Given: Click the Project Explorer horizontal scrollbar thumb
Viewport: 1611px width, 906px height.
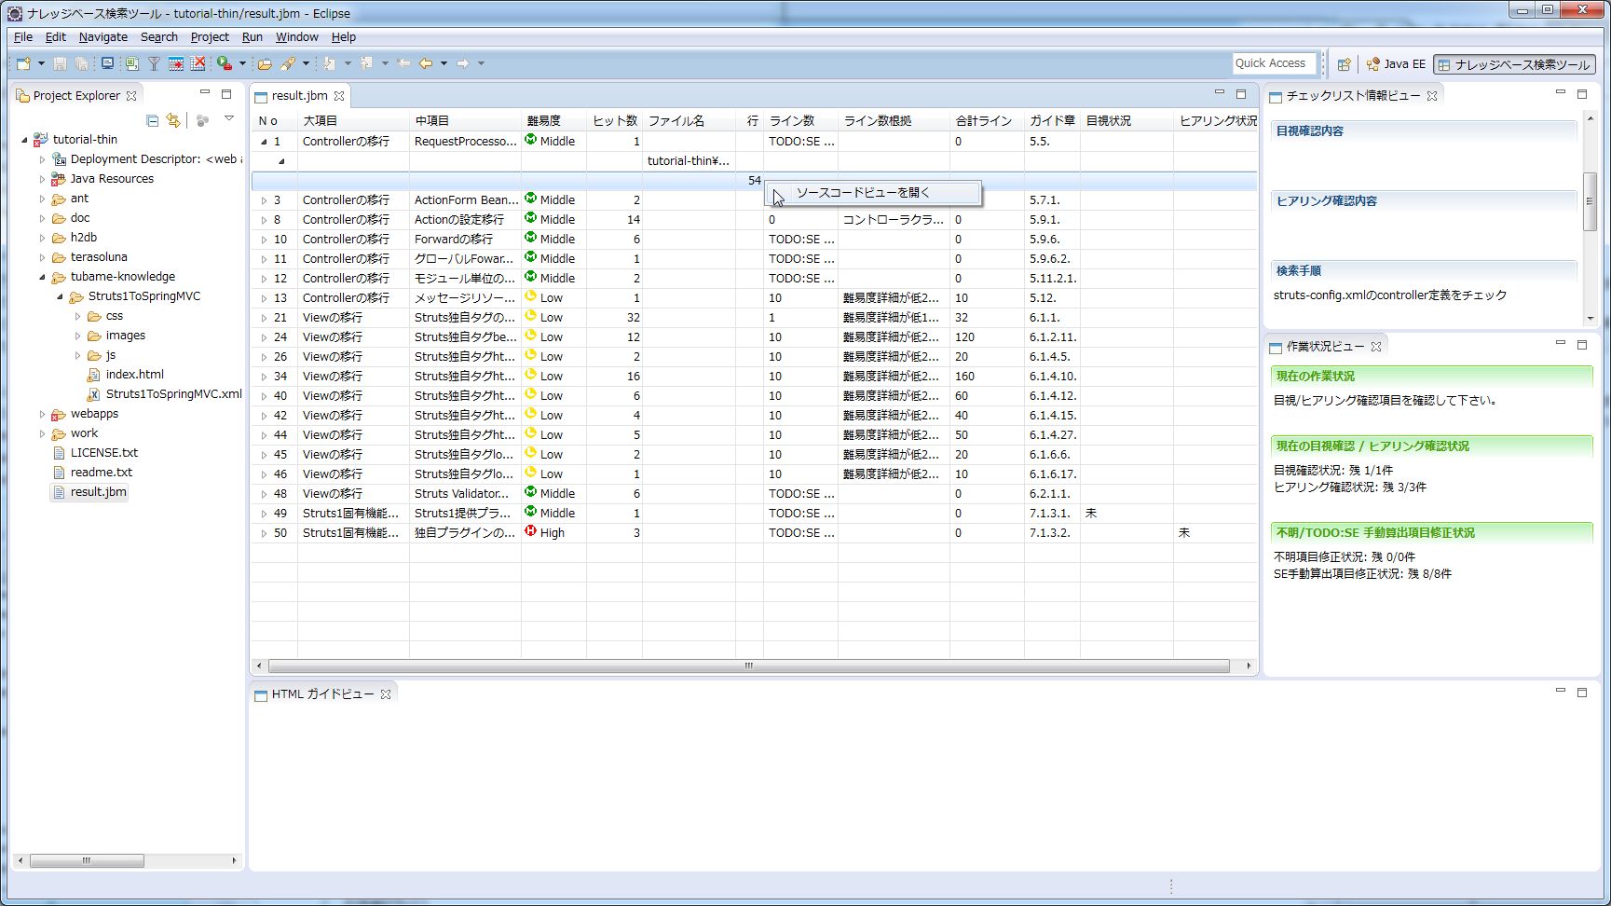Looking at the screenshot, I should pyautogui.click(x=87, y=860).
